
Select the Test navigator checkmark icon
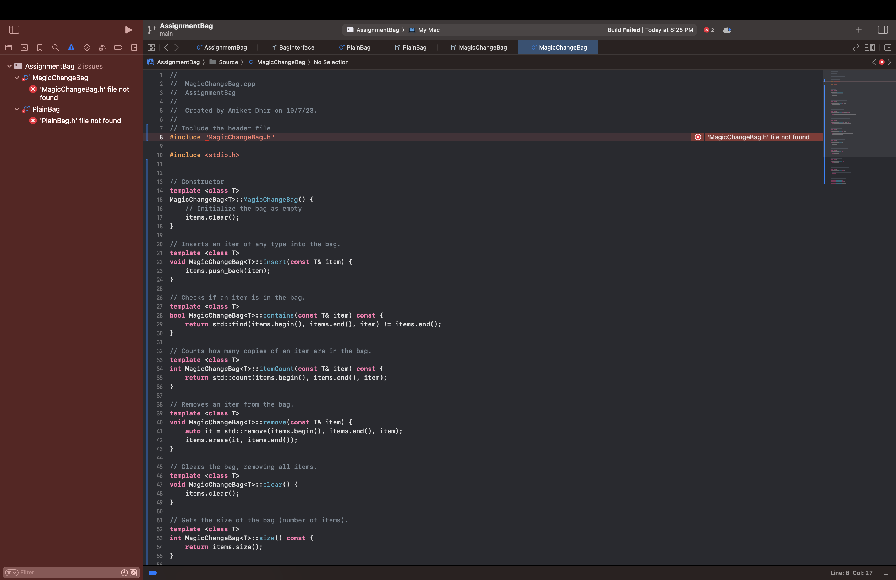tap(87, 47)
